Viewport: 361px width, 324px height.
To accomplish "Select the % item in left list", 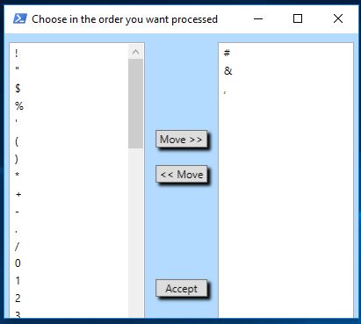I will [x=69, y=105].
